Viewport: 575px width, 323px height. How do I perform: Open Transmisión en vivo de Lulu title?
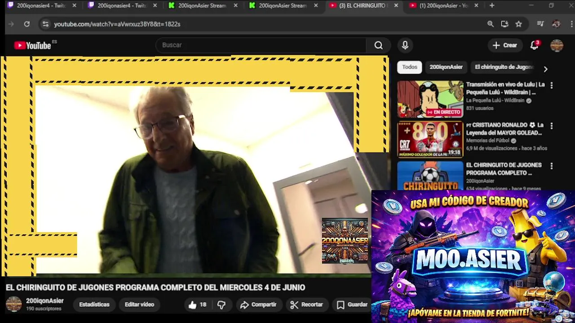coord(505,88)
